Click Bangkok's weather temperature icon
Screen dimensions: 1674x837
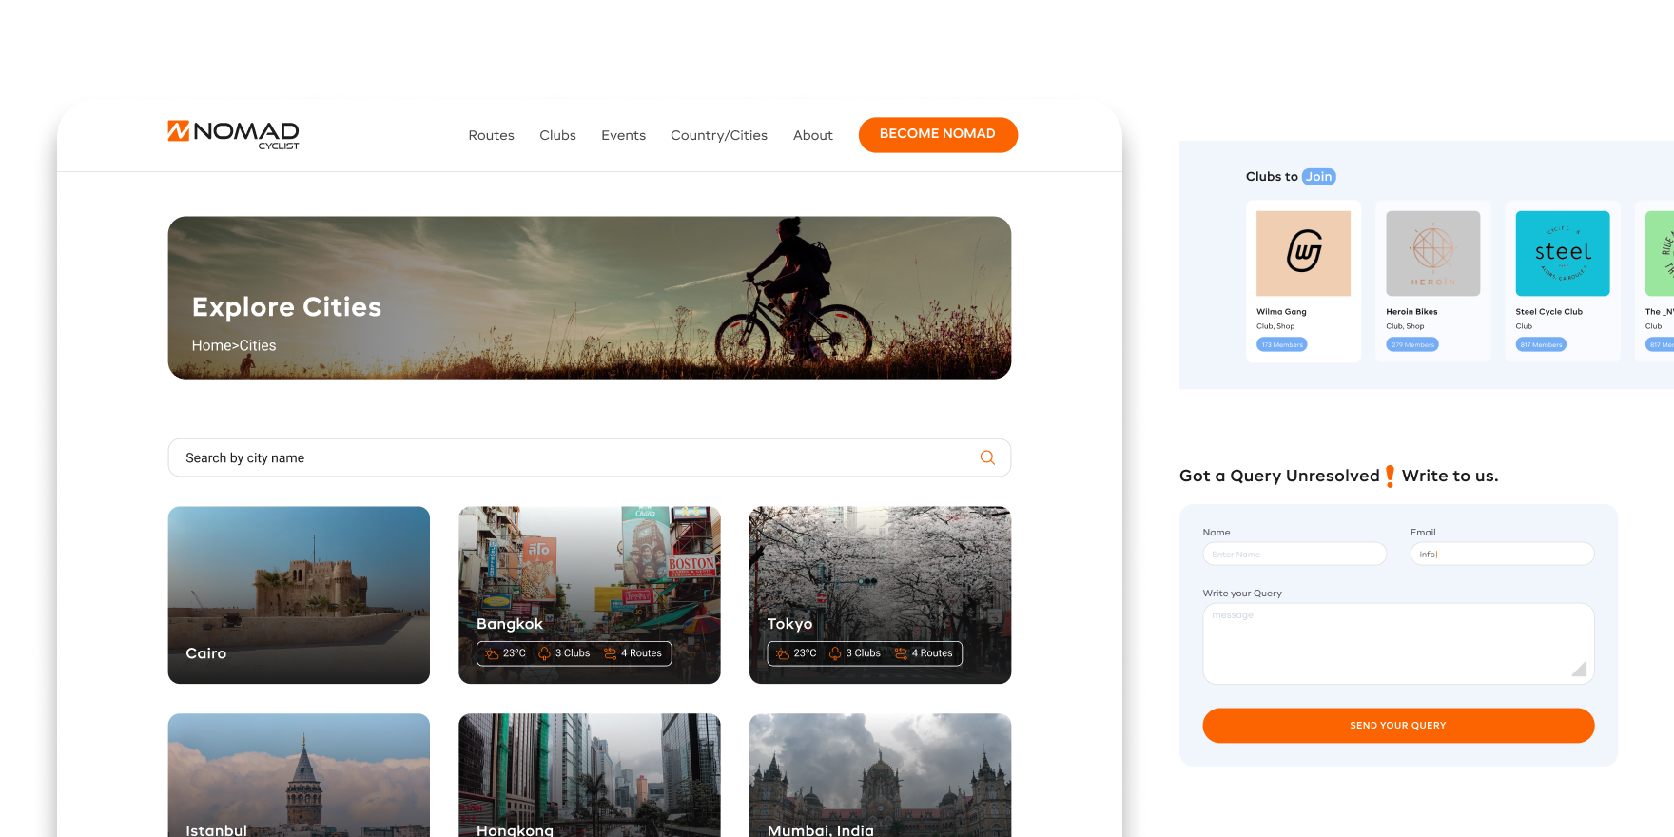[492, 653]
